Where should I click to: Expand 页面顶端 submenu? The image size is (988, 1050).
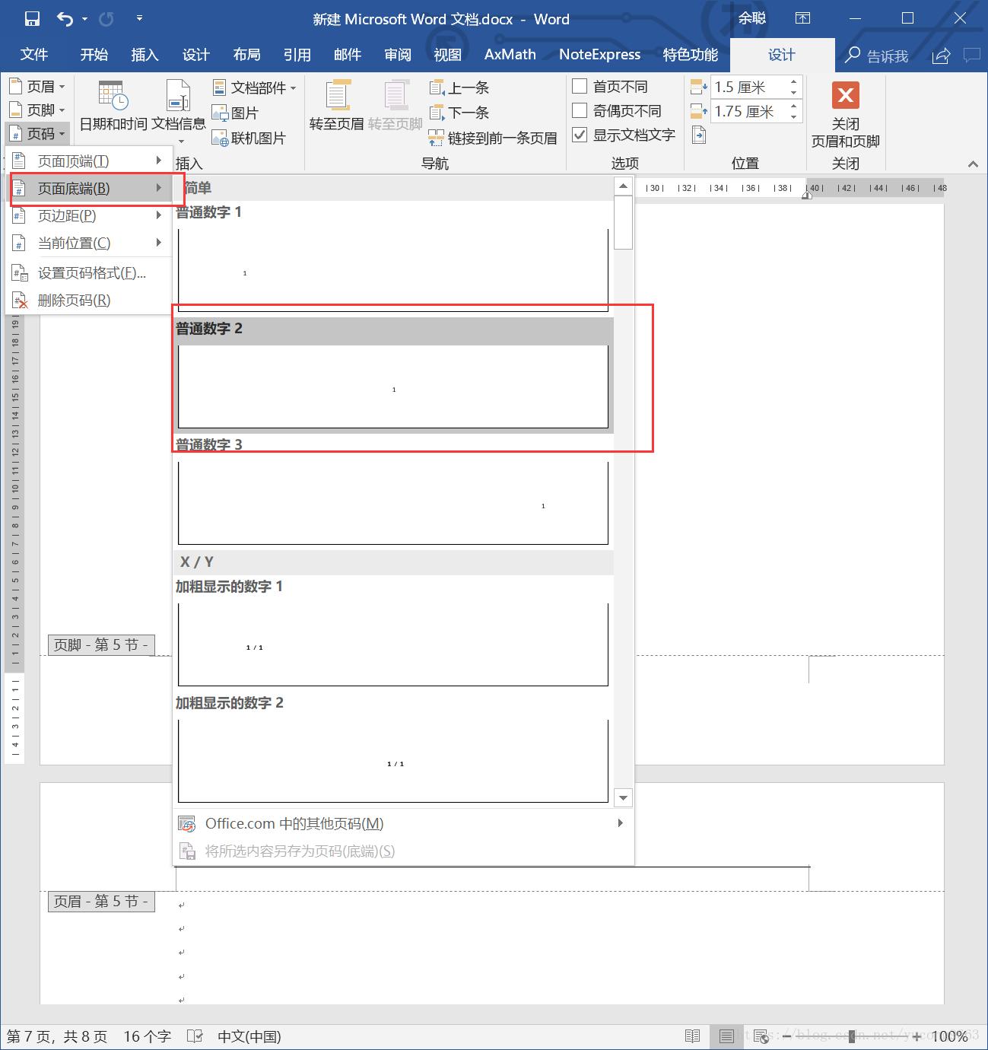click(x=89, y=161)
